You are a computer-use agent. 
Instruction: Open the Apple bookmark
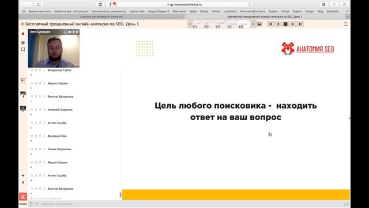[x=193, y=12]
